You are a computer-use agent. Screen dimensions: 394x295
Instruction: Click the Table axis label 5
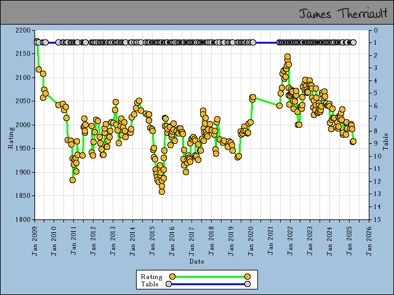click(376, 93)
